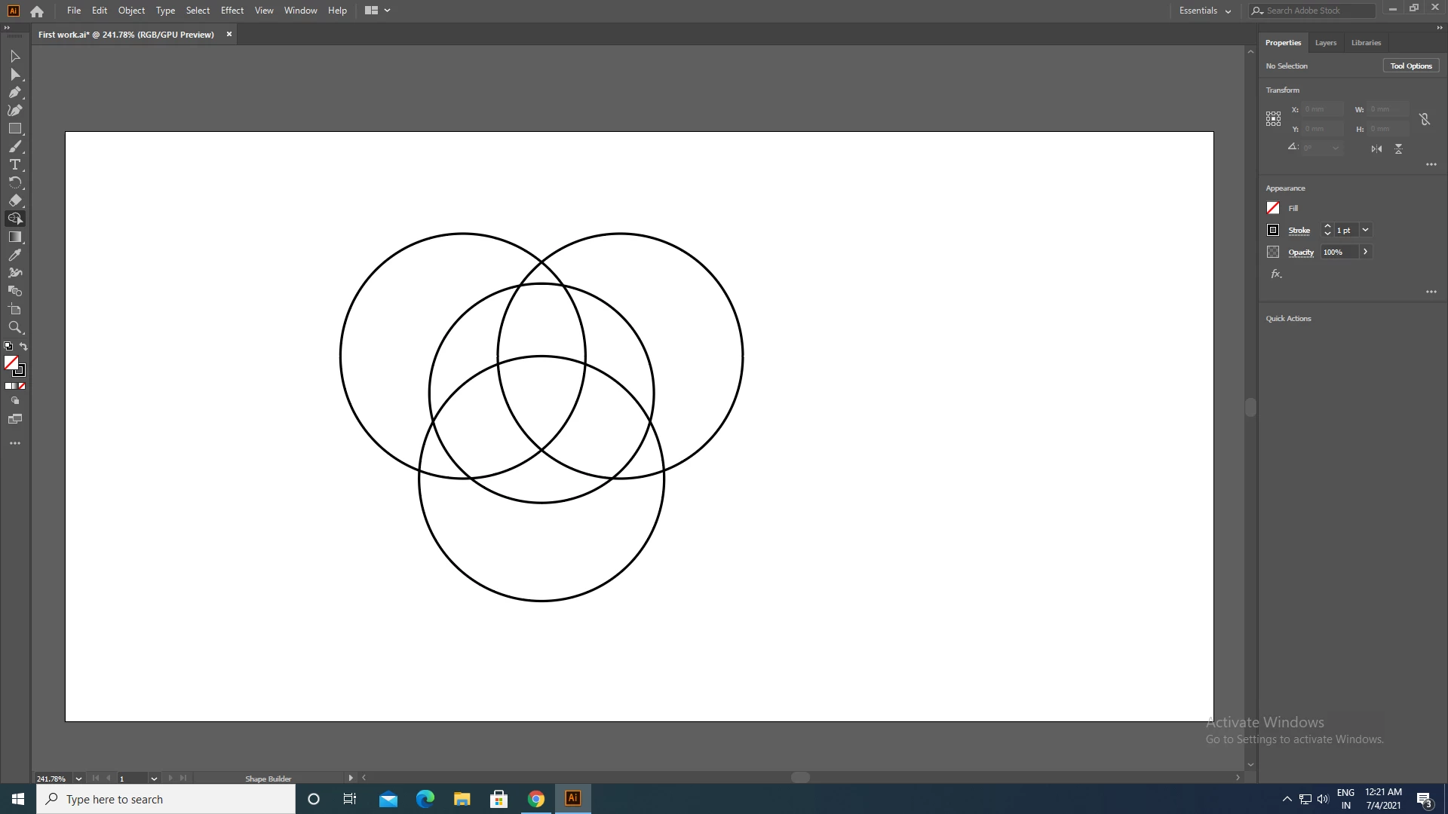The height and width of the screenshot is (814, 1448).
Task: Select the Pen tool
Action: (x=14, y=92)
